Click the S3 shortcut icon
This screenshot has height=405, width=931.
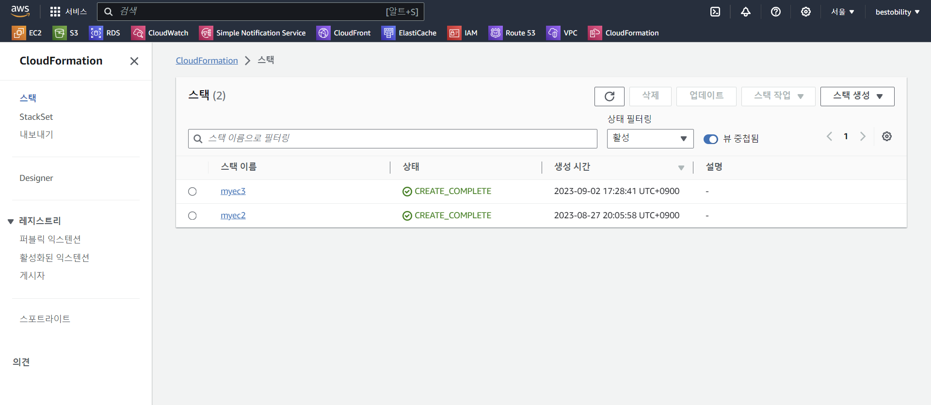coord(60,33)
